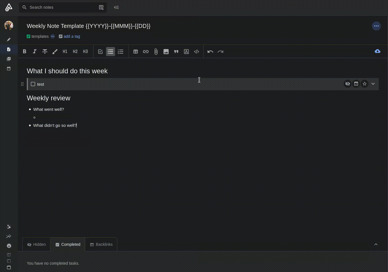Collapse the bottom tasks panel
Screen dimensions: 388x272
[x=376, y=244]
